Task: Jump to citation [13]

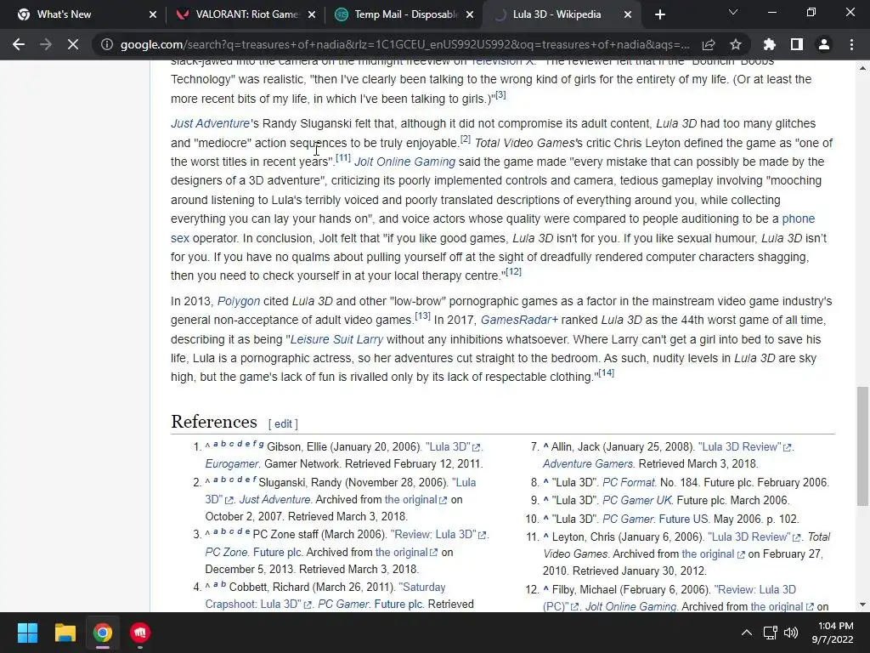Action: (423, 316)
